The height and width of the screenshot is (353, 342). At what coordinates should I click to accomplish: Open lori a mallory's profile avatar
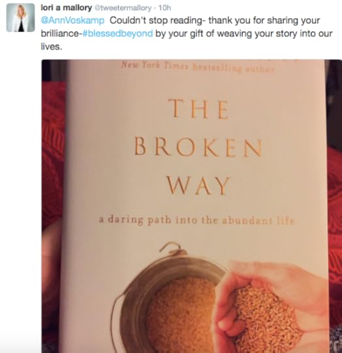point(20,18)
